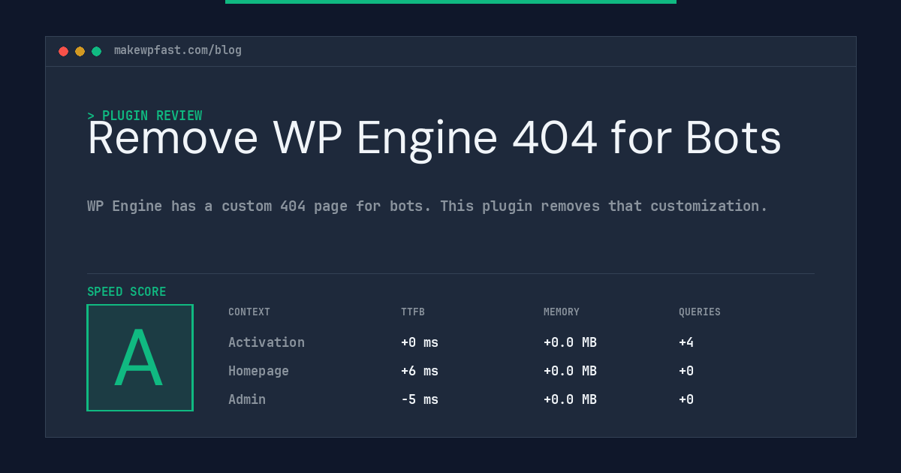Click the Activation row label
Screen dimensions: 901x473
point(267,342)
